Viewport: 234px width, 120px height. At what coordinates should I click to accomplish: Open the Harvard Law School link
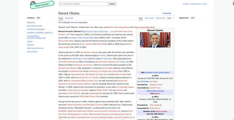coord(84,65)
